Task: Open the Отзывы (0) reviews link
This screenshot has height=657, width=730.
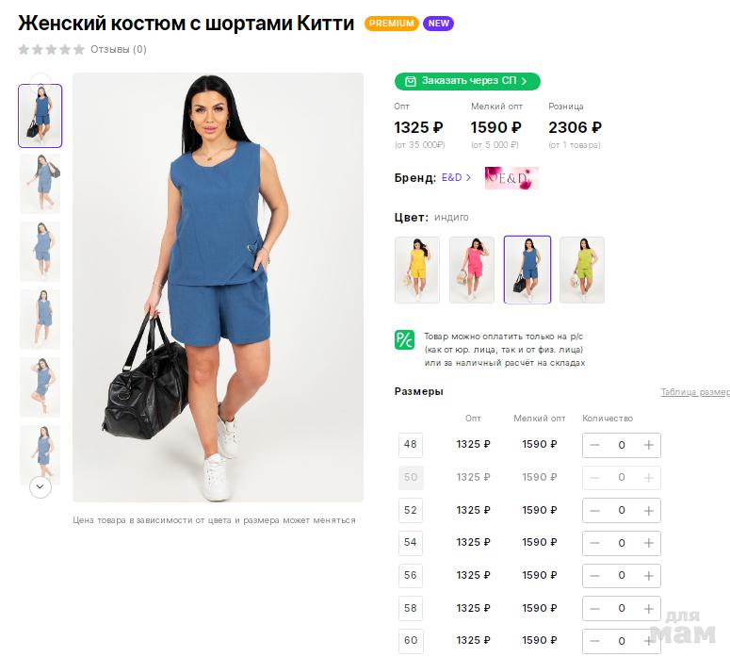Action: point(118,49)
